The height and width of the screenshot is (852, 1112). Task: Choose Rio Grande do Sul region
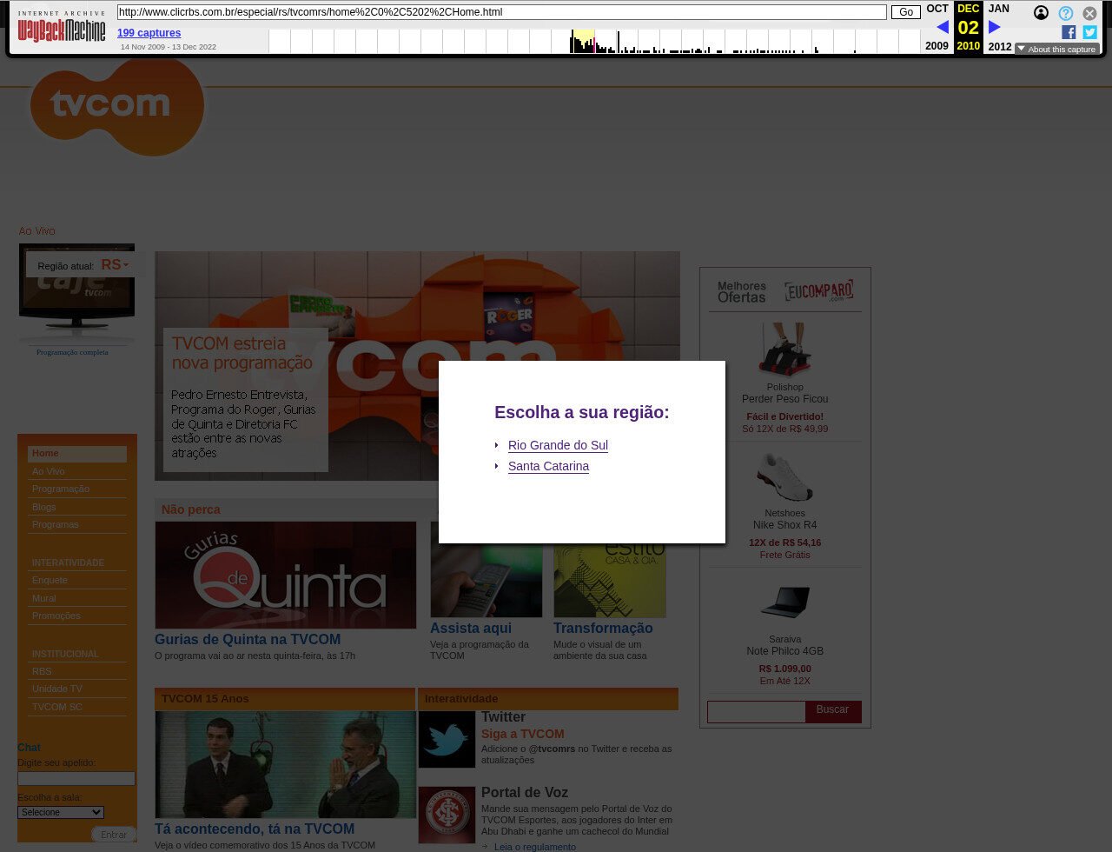[x=558, y=445]
